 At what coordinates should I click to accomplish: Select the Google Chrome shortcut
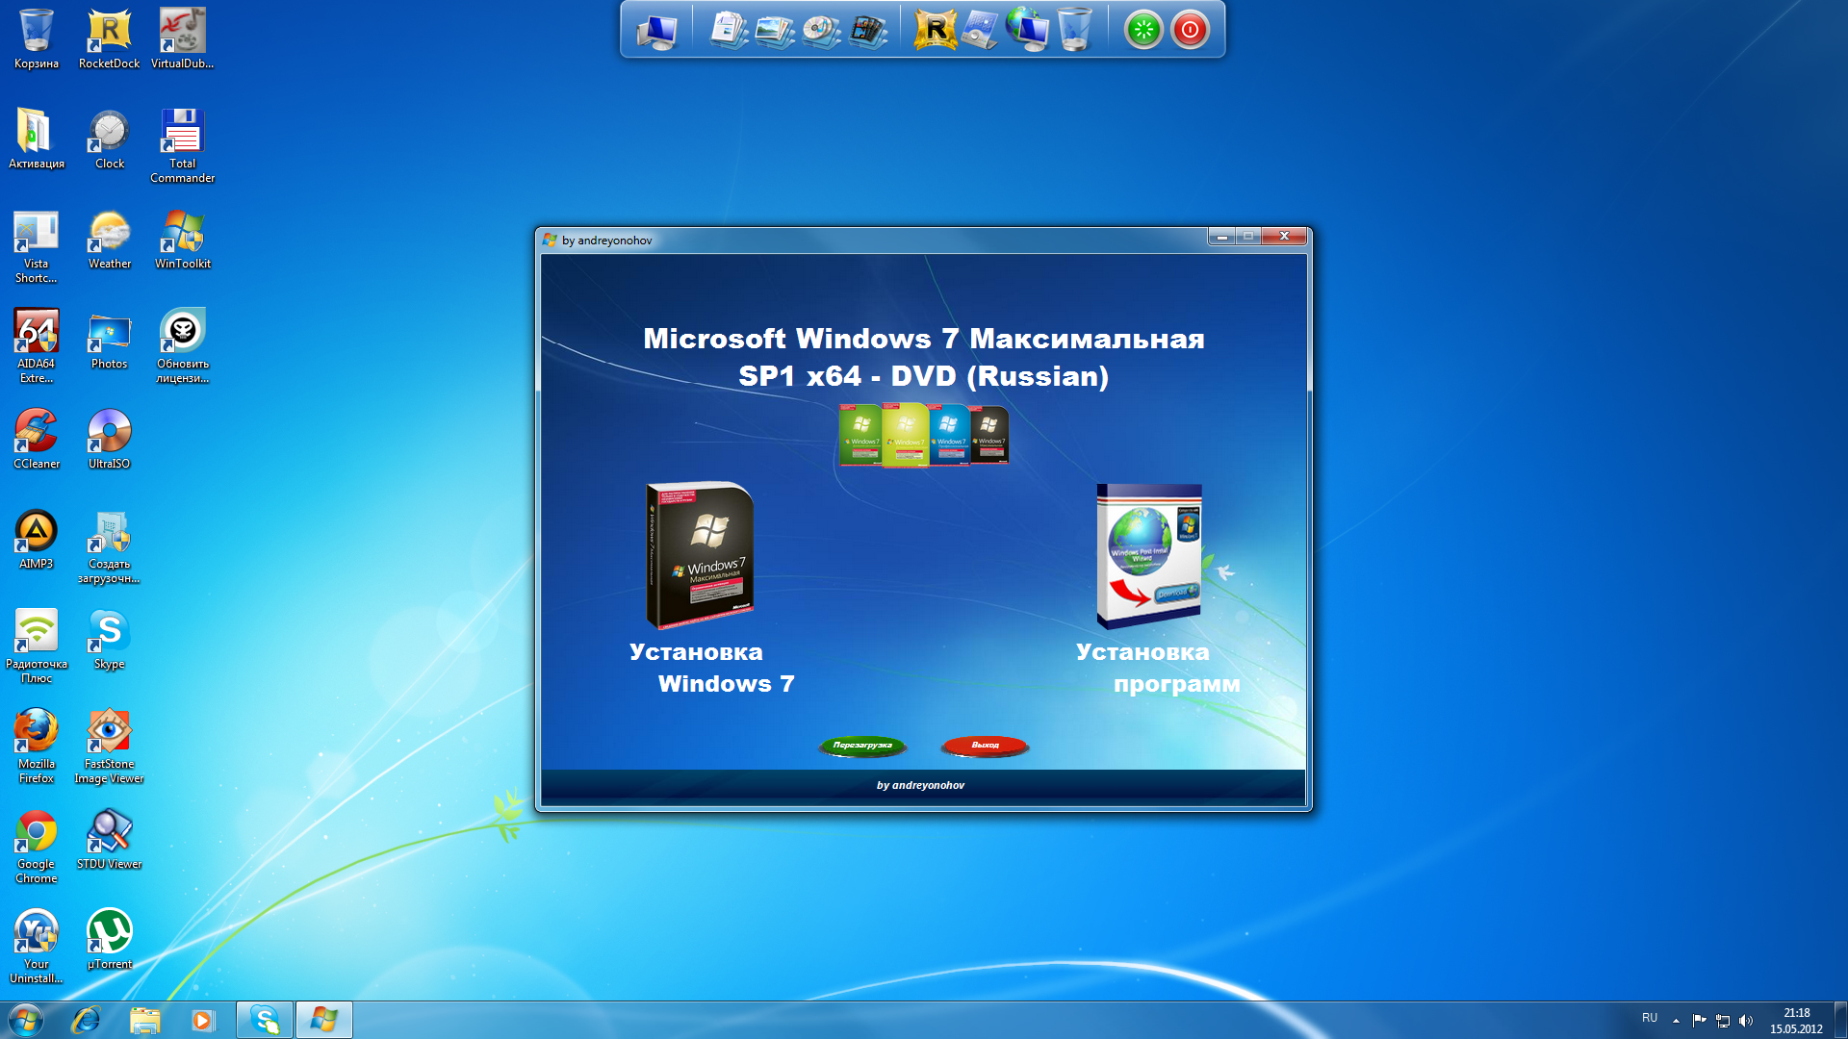(x=37, y=847)
